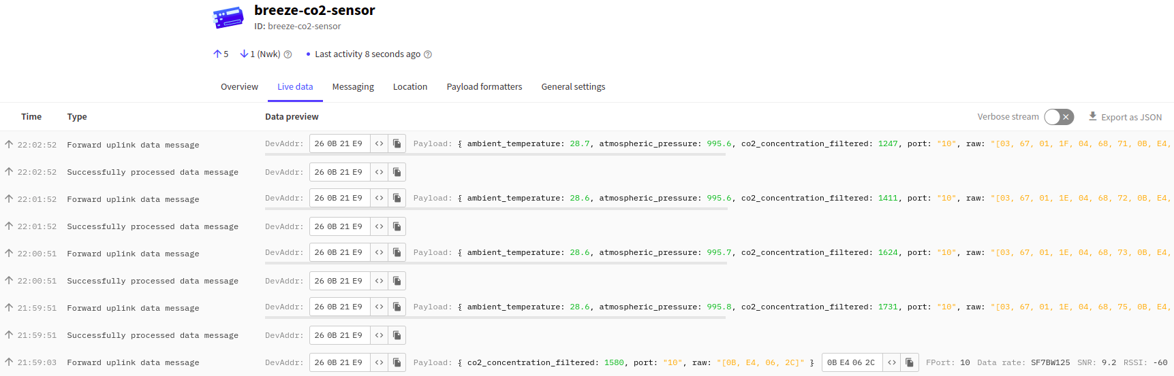Select the General settings tab
The image size is (1174, 376).
pyautogui.click(x=573, y=87)
